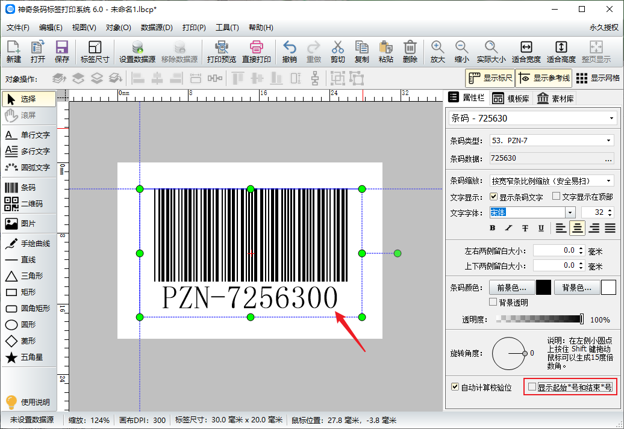Fit canvas using 适合高度
Image resolution: width=624 pixels, height=429 pixels.
coord(561,52)
